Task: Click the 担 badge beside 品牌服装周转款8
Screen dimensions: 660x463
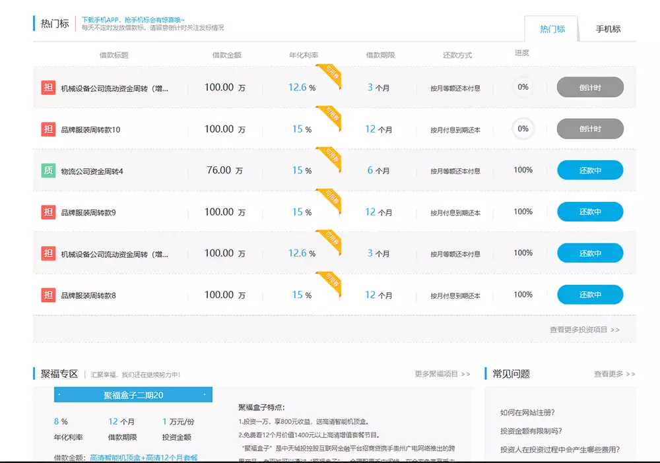Action: click(48, 295)
